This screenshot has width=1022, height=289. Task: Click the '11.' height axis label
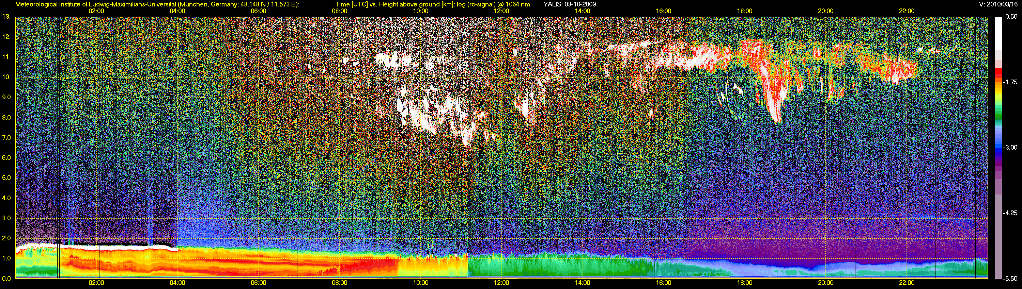point(6,57)
